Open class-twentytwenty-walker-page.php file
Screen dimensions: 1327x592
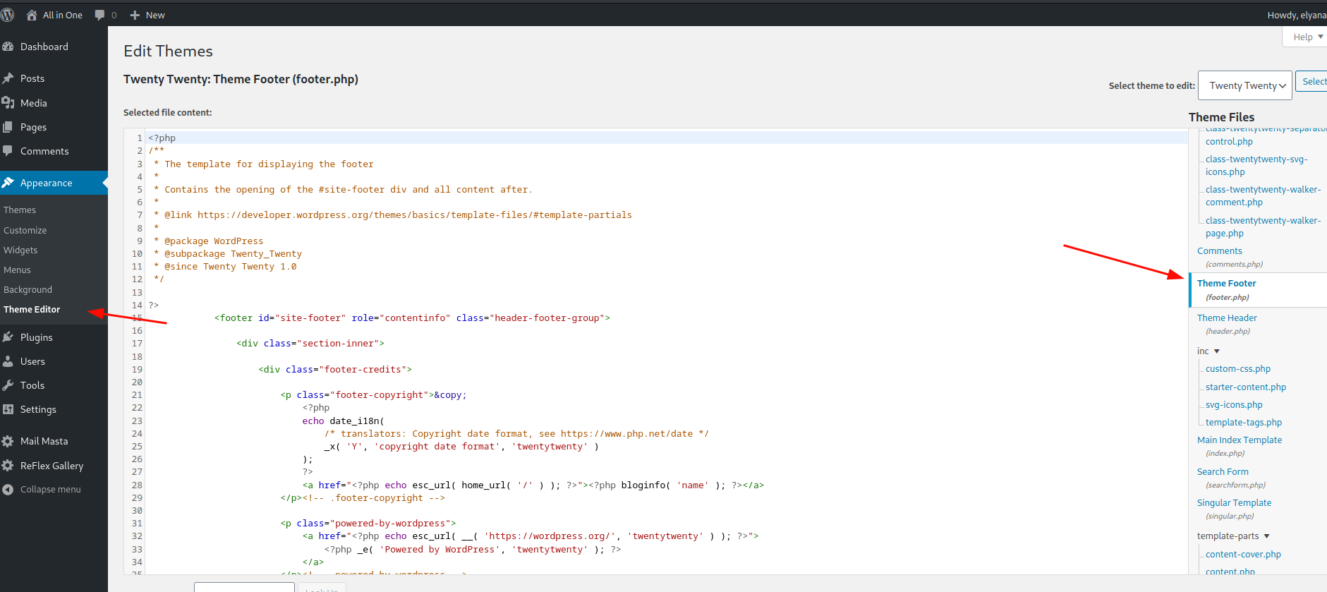tap(1263, 227)
